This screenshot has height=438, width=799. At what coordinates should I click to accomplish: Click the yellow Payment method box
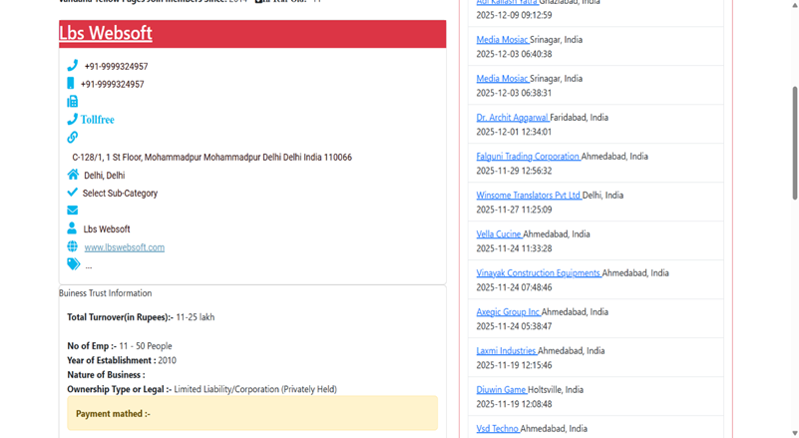point(251,413)
